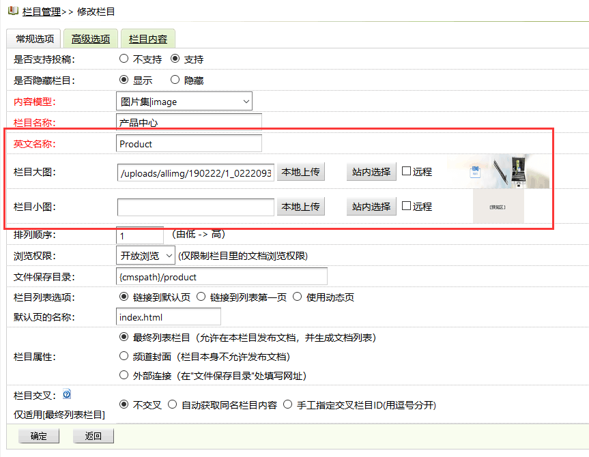The image size is (589, 457).
Task: Click the book icon beside 栏目管理
Action: pyautogui.click(x=13, y=11)
